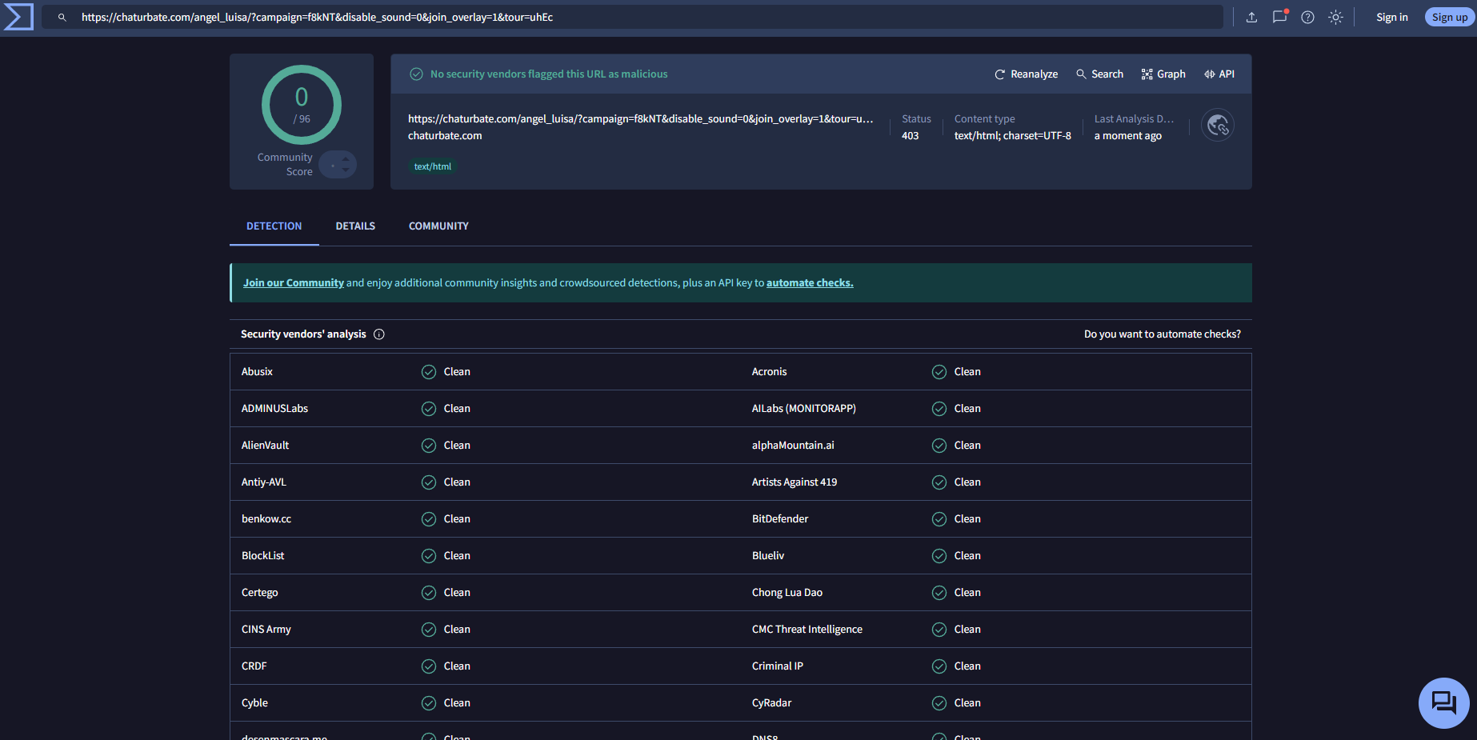This screenshot has height=740, width=1477.
Task: Select the CINS Army vendor name
Action: pyautogui.click(x=266, y=630)
